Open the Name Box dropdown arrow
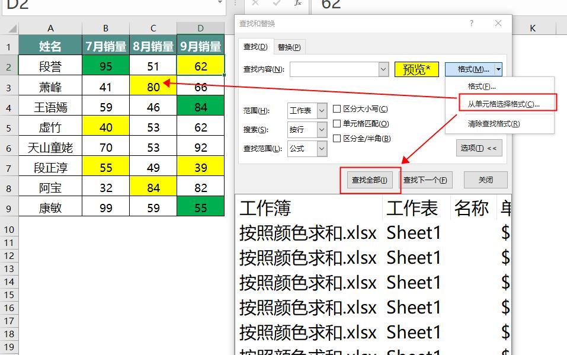The width and height of the screenshot is (567, 355). (x=219, y=3)
